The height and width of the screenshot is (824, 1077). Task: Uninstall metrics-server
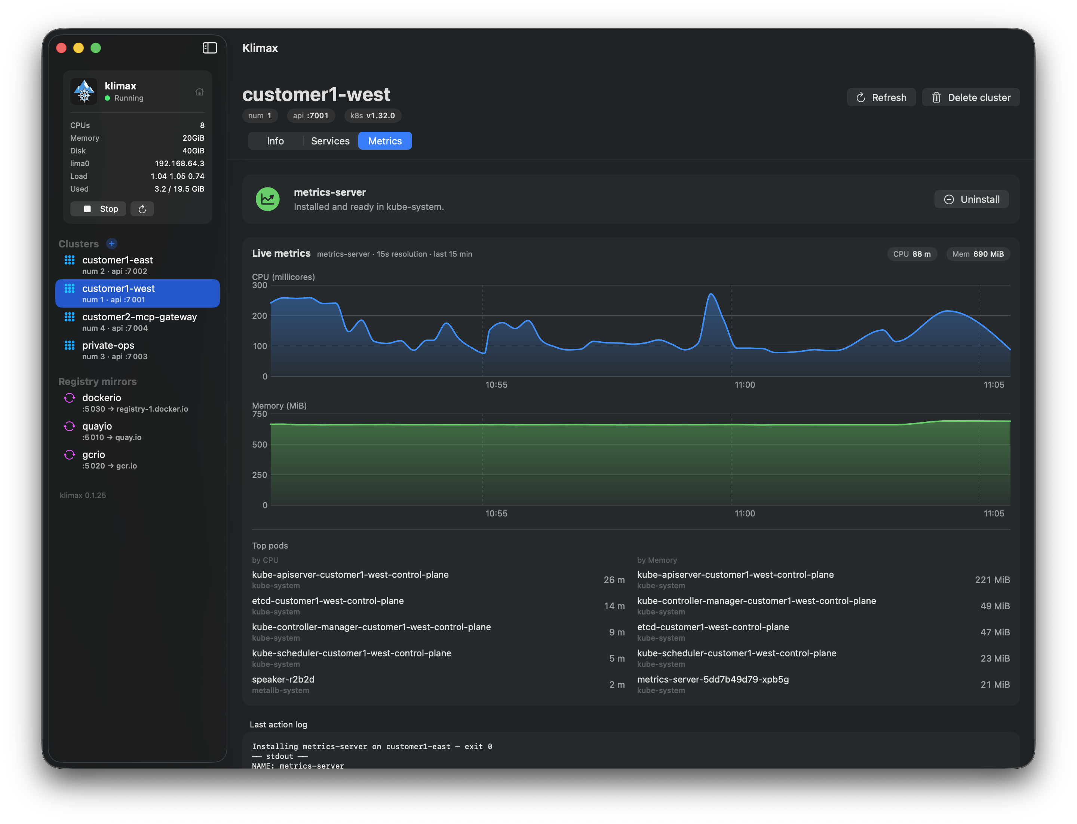pyautogui.click(x=971, y=199)
